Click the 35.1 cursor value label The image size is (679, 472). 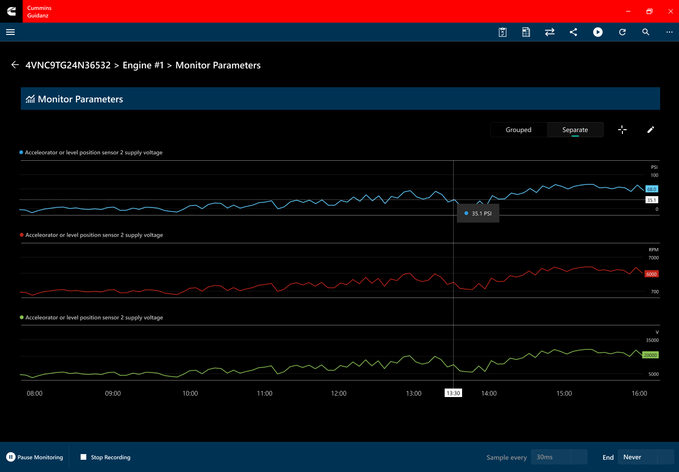[652, 200]
